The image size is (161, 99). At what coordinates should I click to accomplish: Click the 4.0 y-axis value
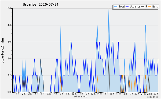(x=9, y=25)
